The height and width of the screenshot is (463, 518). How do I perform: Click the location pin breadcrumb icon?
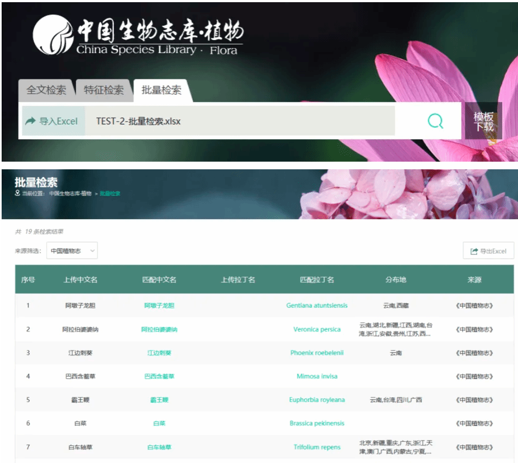(x=18, y=193)
